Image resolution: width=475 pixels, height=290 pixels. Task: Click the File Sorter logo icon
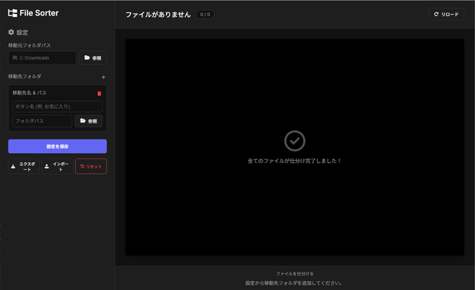click(12, 13)
